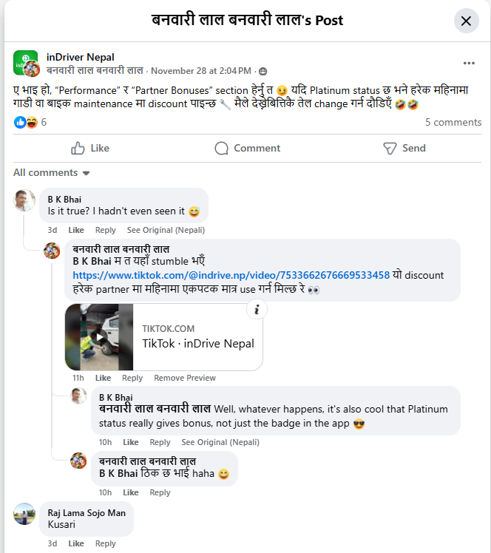The image size is (491, 553).
Task: Open Raj Lama Sojo Man's avatar
Action: pyautogui.click(x=25, y=514)
